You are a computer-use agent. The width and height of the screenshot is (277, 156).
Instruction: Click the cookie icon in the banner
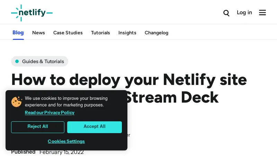(x=16, y=102)
